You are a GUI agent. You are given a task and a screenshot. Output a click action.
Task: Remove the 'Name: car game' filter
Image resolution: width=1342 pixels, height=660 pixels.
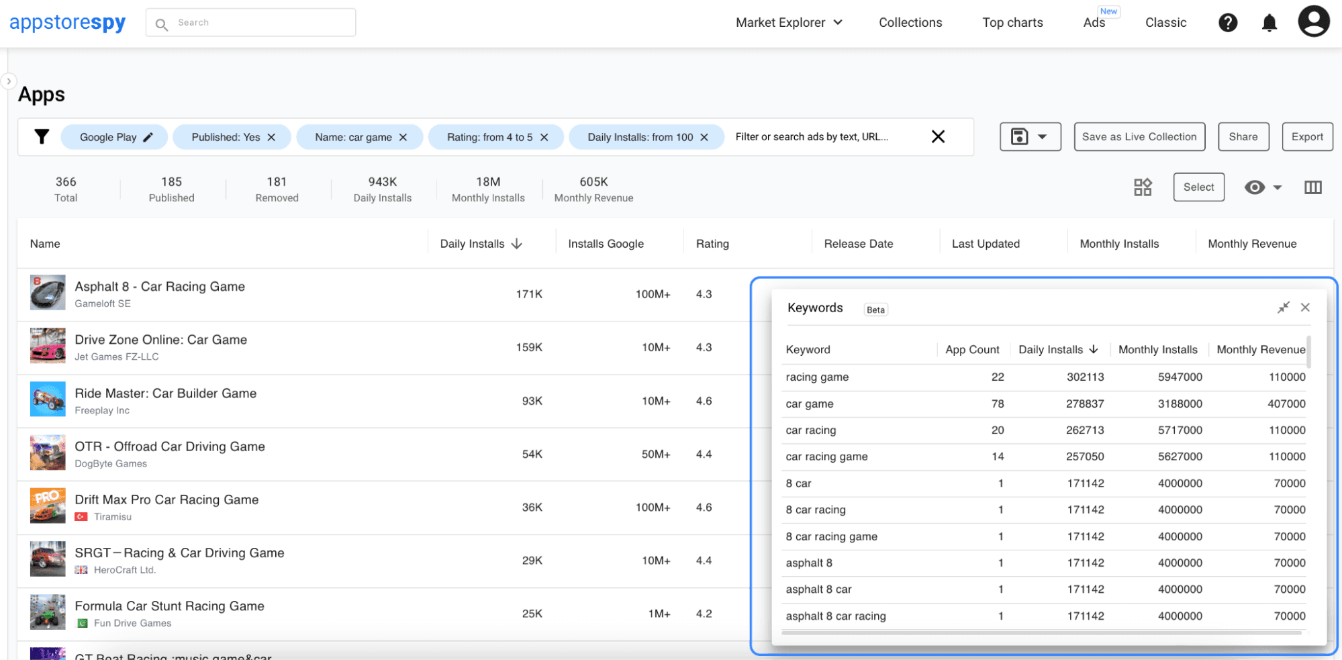click(x=403, y=137)
